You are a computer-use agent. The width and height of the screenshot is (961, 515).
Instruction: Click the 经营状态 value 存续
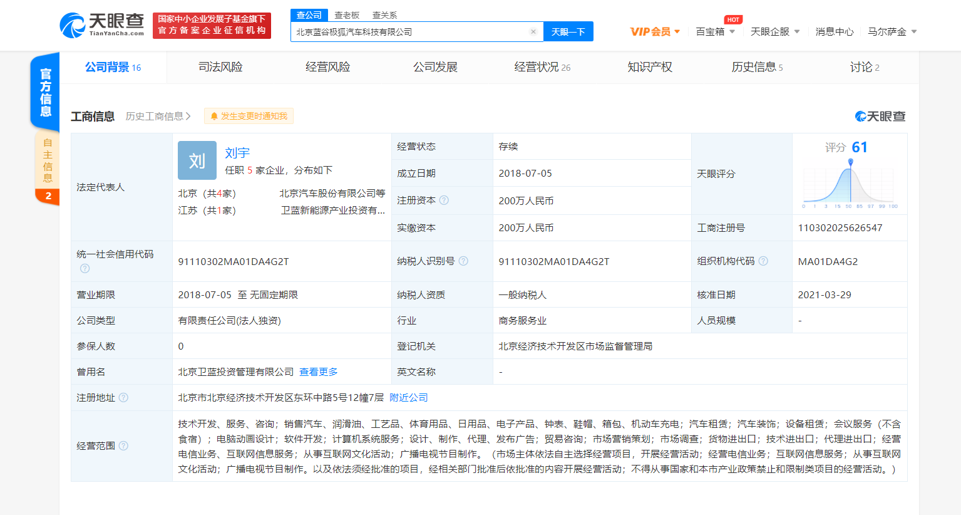pos(508,147)
